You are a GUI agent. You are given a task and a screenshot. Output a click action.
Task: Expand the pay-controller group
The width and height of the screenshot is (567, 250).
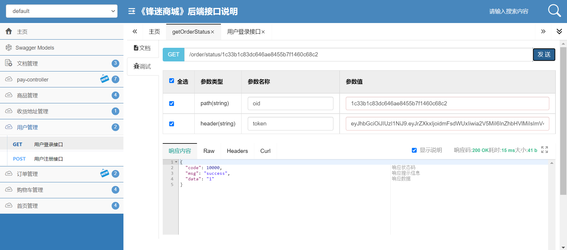tap(62, 79)
